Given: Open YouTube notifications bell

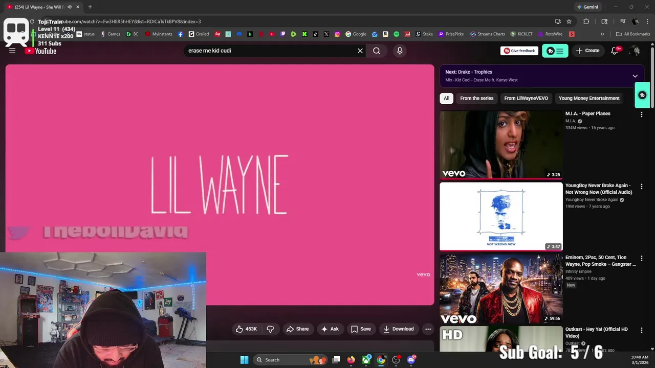Looking at the screenshot, I should coord(616,51).
